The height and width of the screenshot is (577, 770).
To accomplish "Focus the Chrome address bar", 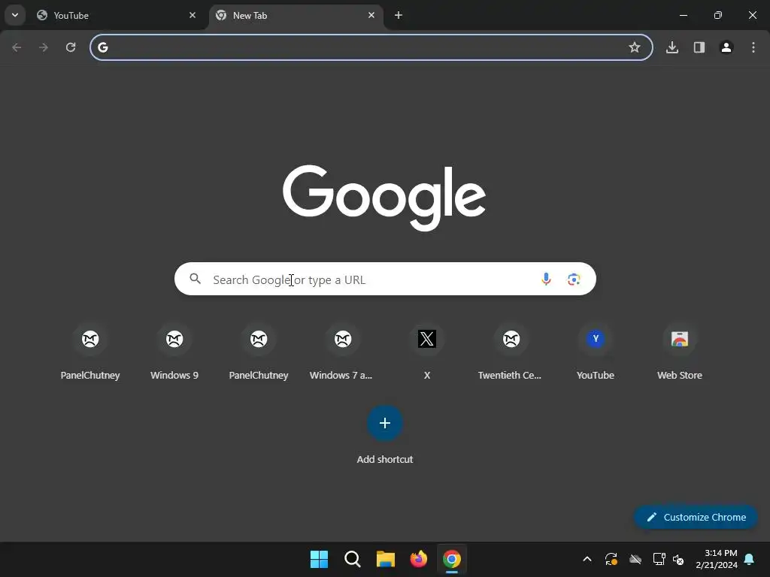I will 371,47.
